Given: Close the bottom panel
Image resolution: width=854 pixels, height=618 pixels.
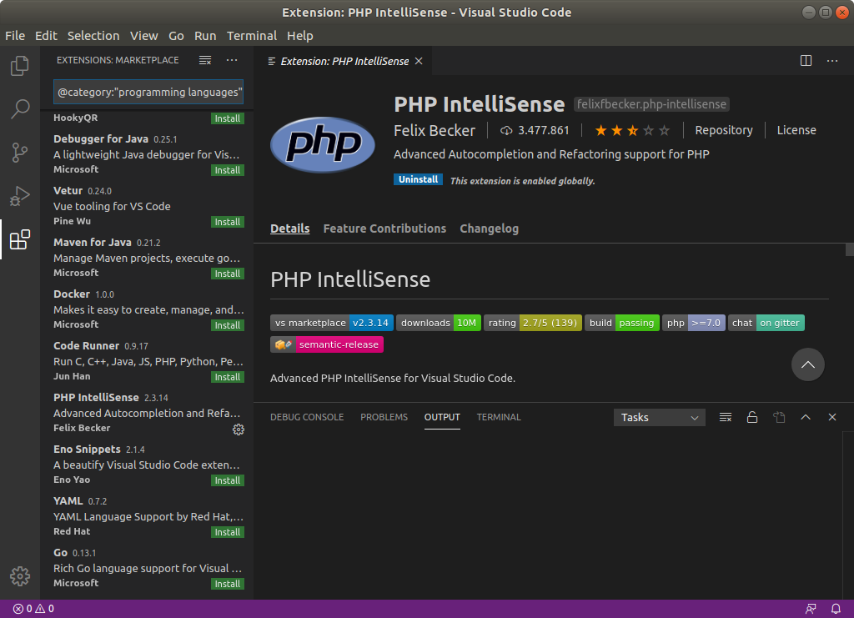Looking at the screenshot, I should pos(832,417).
